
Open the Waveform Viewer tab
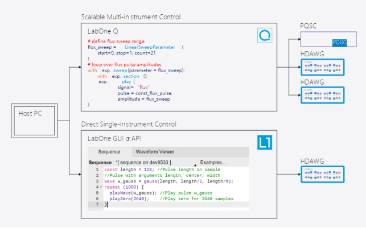point(154,152)
